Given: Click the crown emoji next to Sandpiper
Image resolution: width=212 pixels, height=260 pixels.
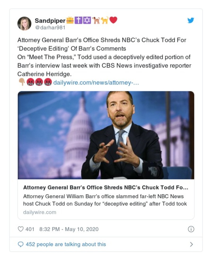Looking at the screenshot, I should coord(70,20).
